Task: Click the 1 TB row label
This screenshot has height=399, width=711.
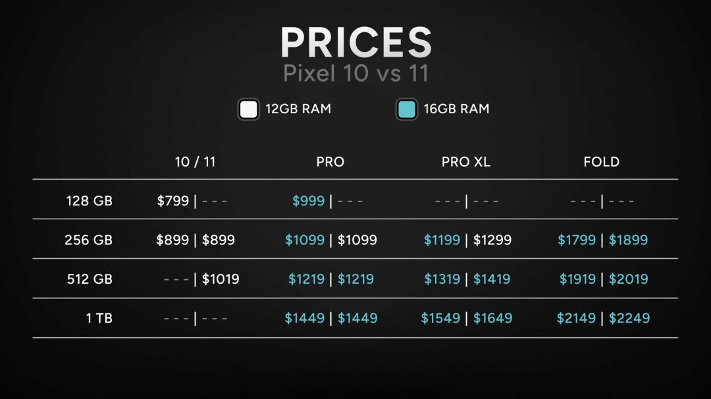Action: tap(99, 318)
